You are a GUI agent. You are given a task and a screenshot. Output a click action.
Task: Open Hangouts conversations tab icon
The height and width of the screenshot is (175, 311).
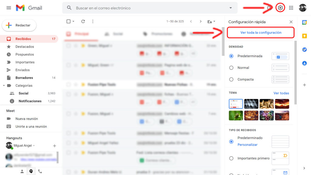coord(31,171)
